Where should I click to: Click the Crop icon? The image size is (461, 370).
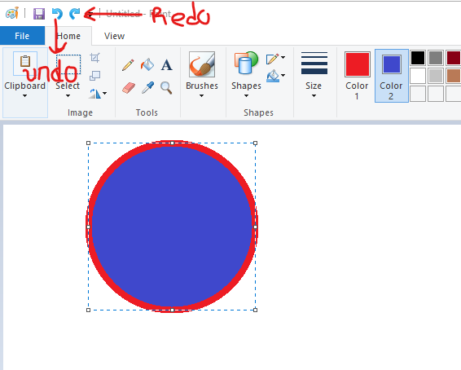click(x=94, y=58)
